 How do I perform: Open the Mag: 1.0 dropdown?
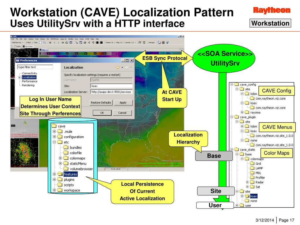(120, 42)
